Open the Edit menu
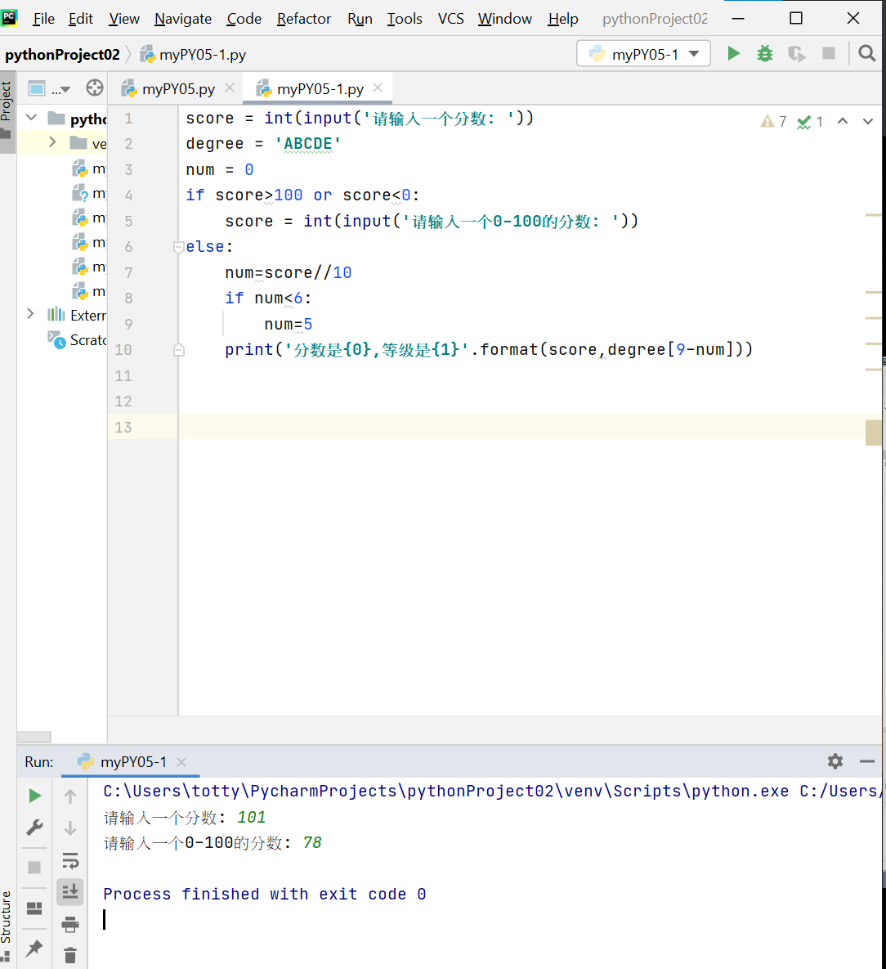This screenshot has height=969, width=886. point(80,19)
